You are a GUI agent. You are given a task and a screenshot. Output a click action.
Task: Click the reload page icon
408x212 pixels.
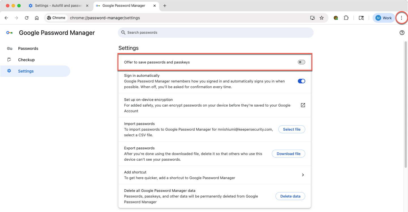tap(27, 18)
